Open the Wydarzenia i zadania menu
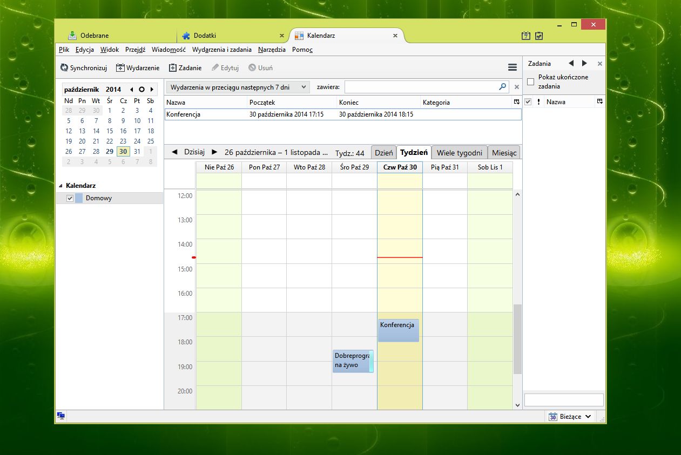This screenshot has width=681, height=455. pyautogui.click(x=222, y=49)
